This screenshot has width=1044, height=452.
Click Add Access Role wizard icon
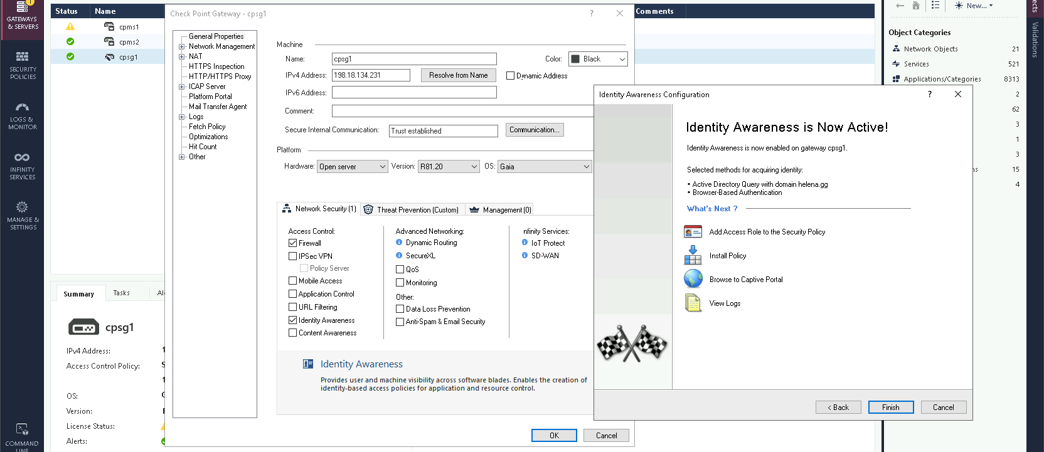pos(693,232)
